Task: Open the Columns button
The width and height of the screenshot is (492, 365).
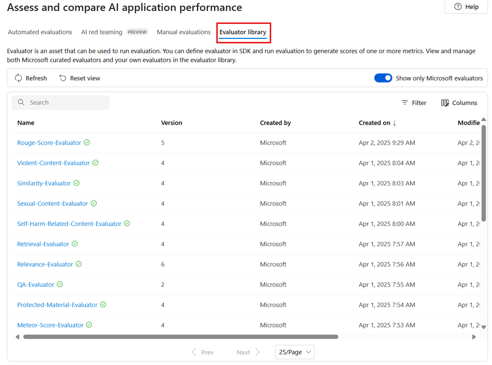Action: click(x=459, y=103)
